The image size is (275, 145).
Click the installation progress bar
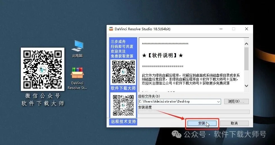pos(194,112)
